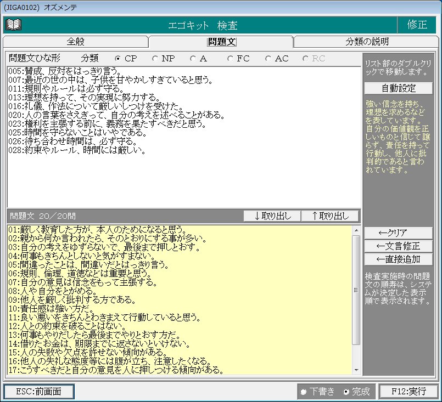Image resolution: width=442 pixels, height=402 pixels.
Task: Click the ↑取り出し button
Action: point(331,216)
